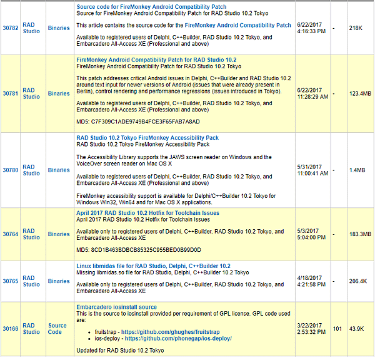
Task: Select date 5/31/2017 11:00:41 AM cell
Action: point(313,170)
